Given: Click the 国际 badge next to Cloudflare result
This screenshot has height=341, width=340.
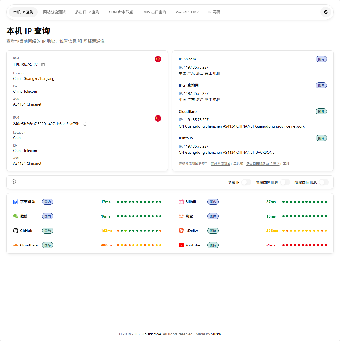Looking at the screenshot, I should pos(321,112).
